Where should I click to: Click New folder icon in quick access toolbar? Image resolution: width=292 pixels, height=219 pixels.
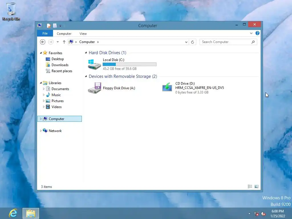pos(55,25)
